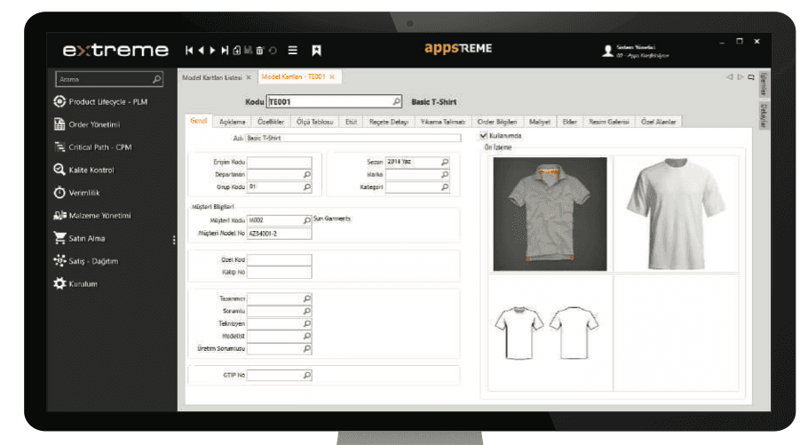The image size is (808, 445).
Task: Open Üretim Sorumlusu lookup
Action: [x=306, y=348]
